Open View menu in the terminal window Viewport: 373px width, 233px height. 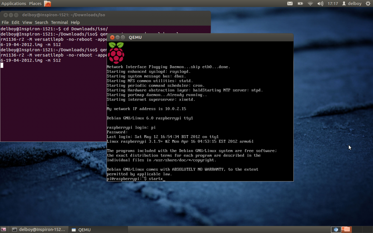[x=27, y=22]
